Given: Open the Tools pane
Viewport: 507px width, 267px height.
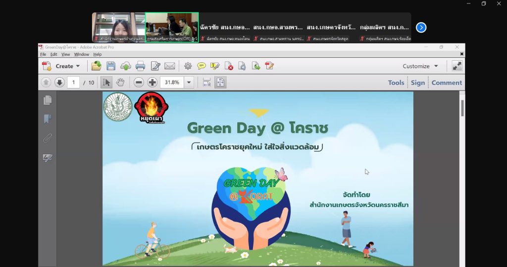Looking at the screenshot, I should [x=396, y=83].
